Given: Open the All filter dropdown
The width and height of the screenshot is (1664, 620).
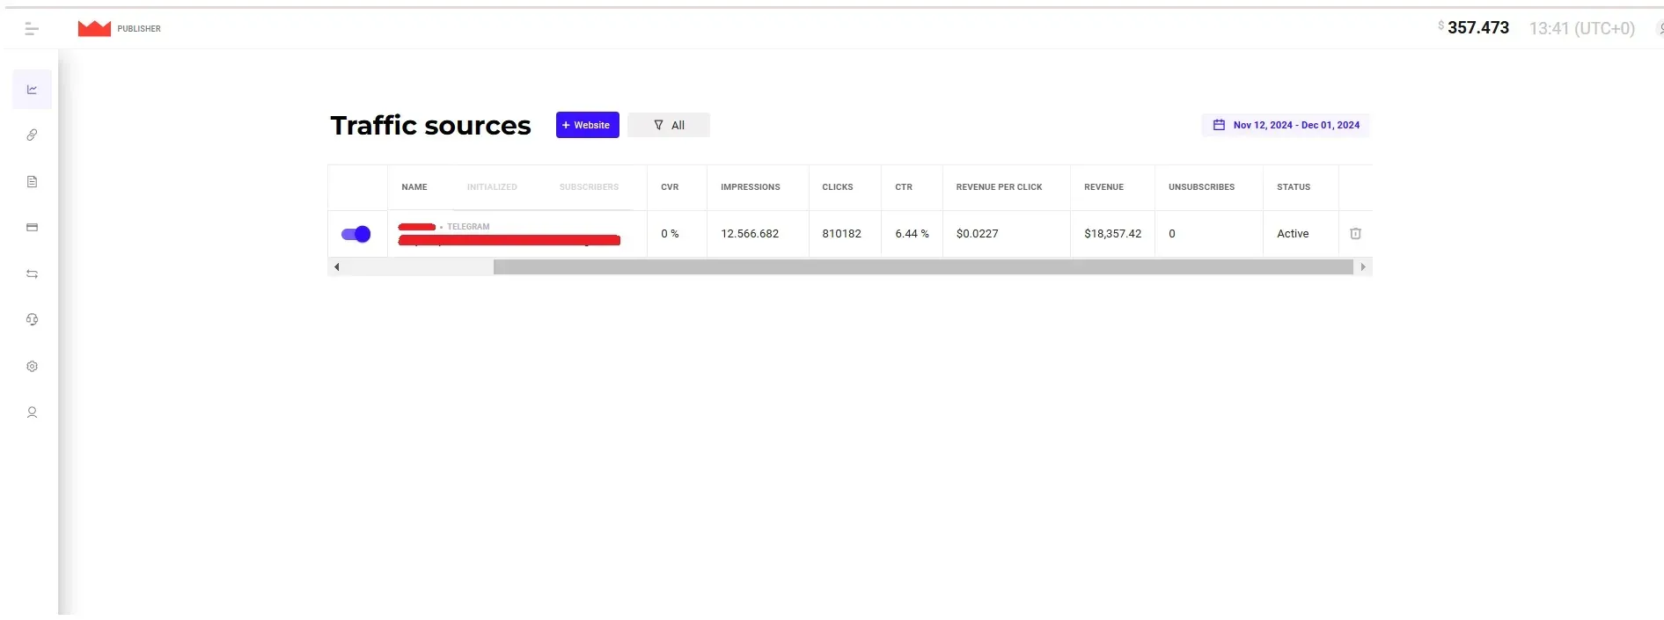Looking at the screenshot, I should click(669, 126).
